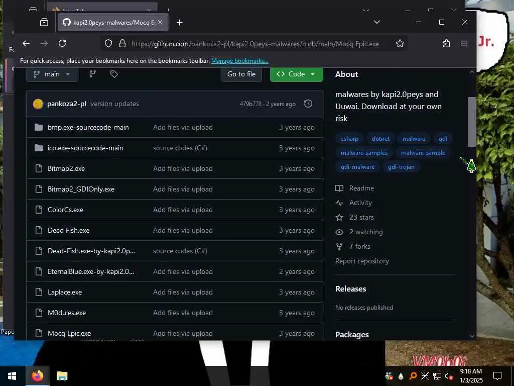Select the gdi-trojan topic tag
514x386 pixels.
click(x=401, y=167)
